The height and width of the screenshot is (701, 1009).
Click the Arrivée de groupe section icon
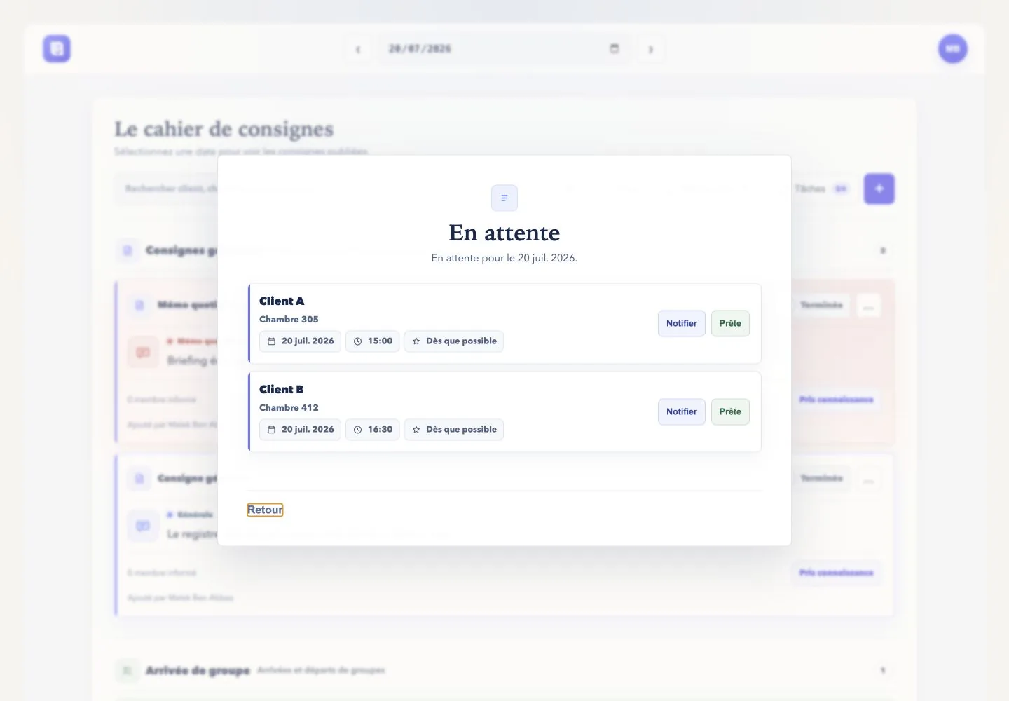[127, 671]
